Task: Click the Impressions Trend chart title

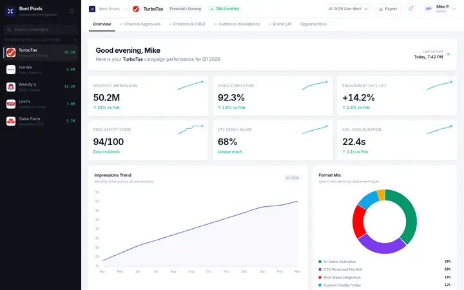Action: [113, 175]
